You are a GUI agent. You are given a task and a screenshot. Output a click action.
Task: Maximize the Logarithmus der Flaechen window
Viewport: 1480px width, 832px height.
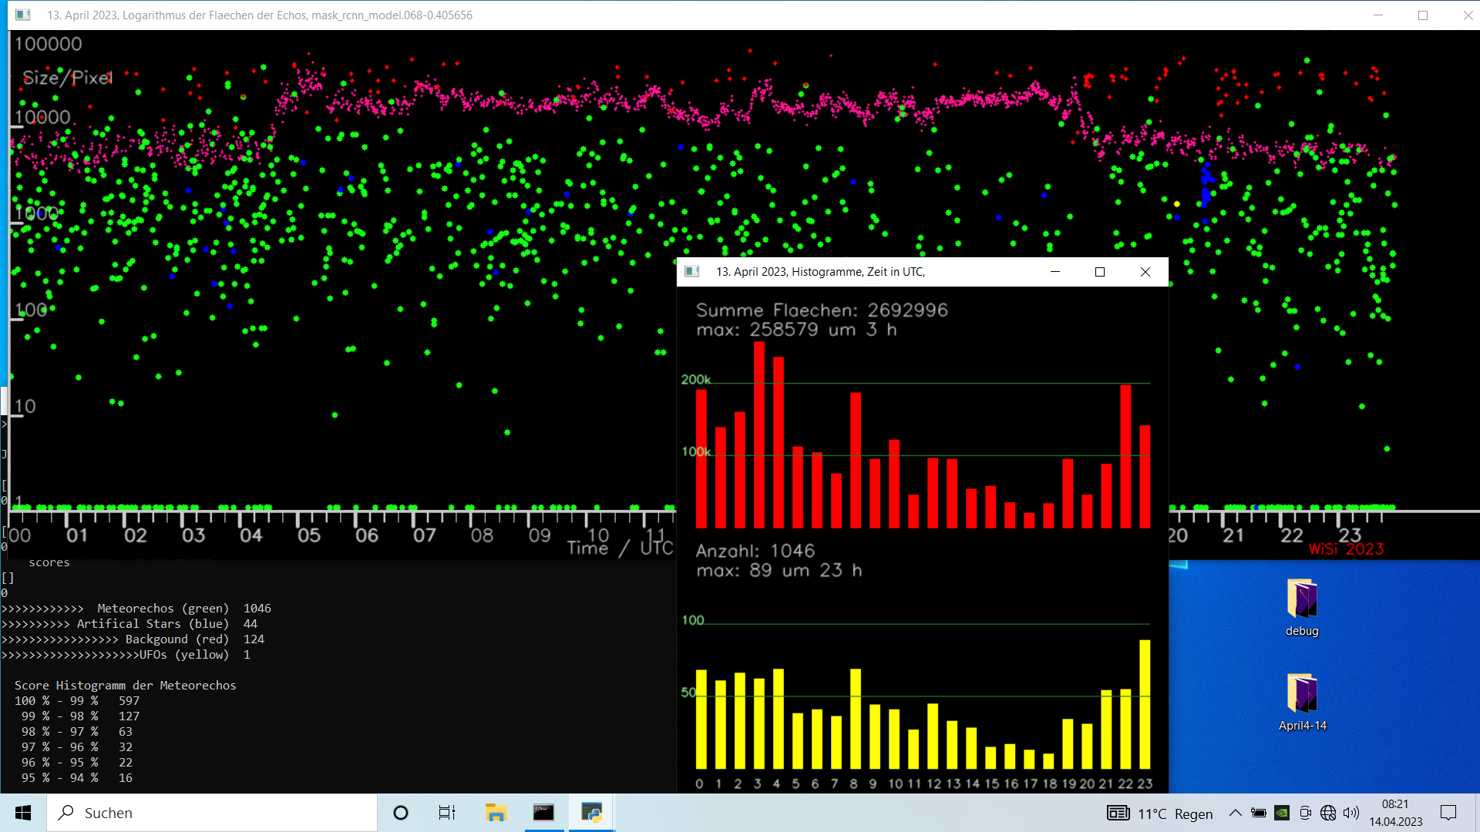point(1423,15)
